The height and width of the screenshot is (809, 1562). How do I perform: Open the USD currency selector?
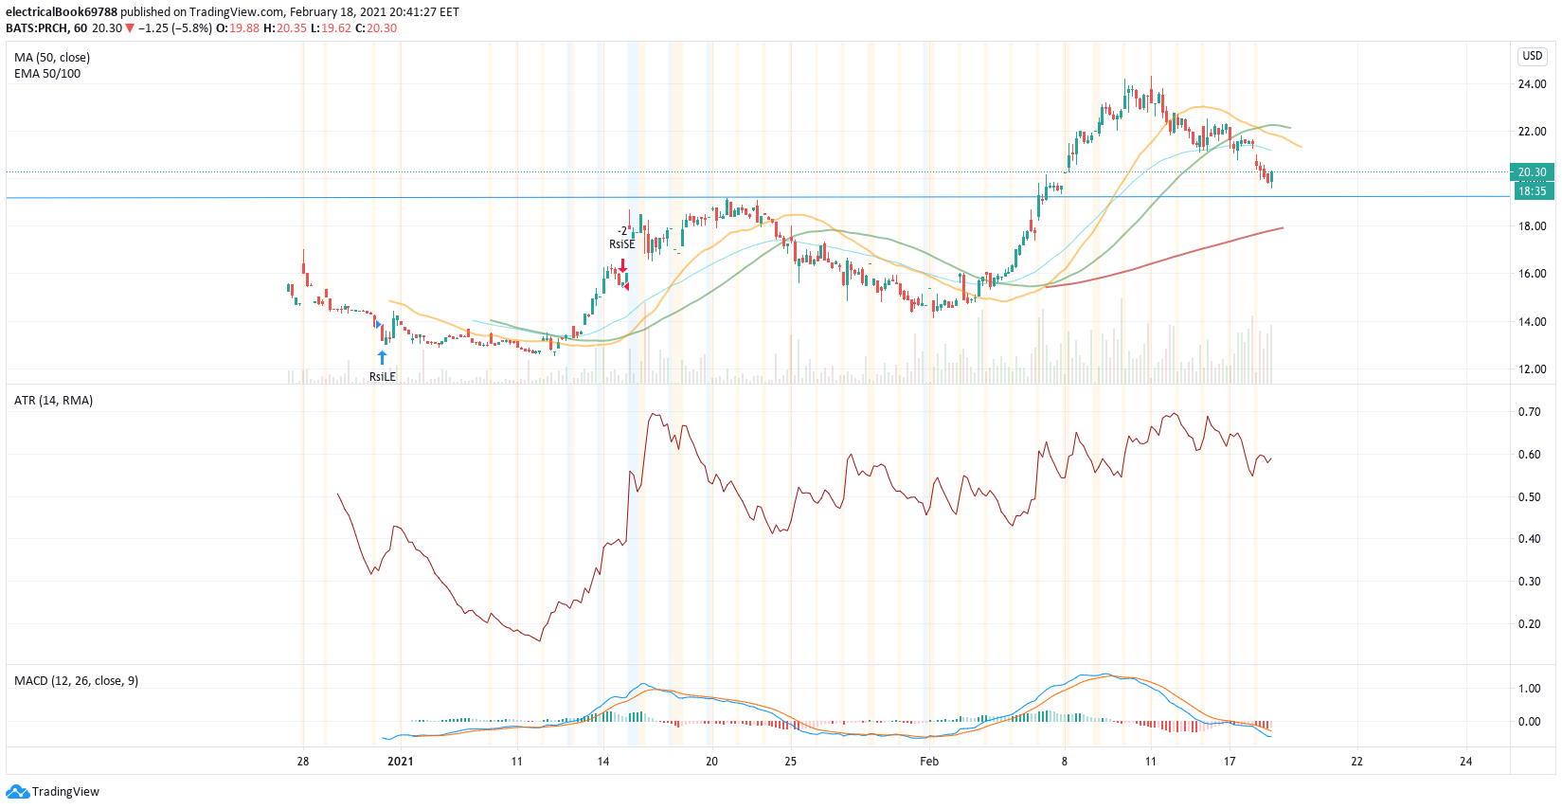coord(1532,56)
